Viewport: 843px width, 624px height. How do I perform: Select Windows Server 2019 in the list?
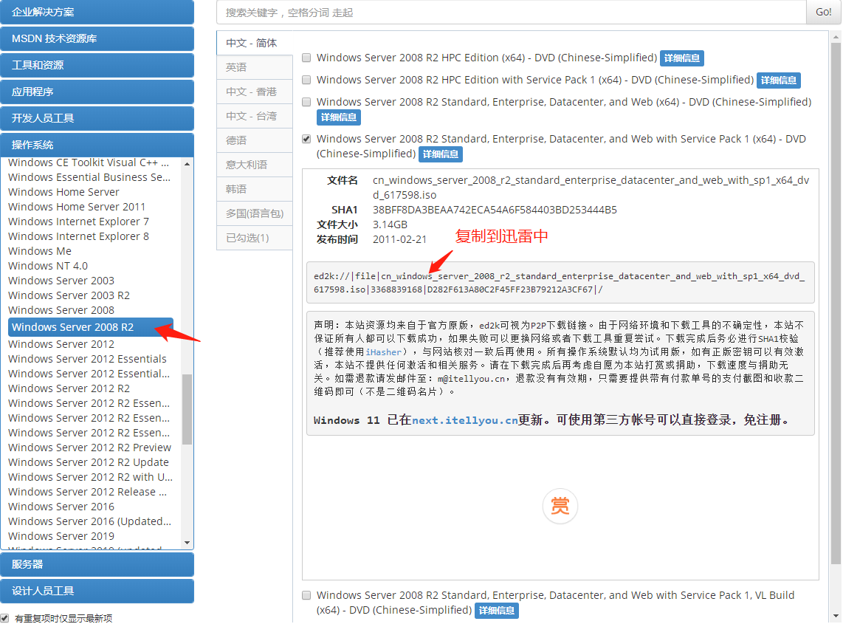[x=61, y=536]
